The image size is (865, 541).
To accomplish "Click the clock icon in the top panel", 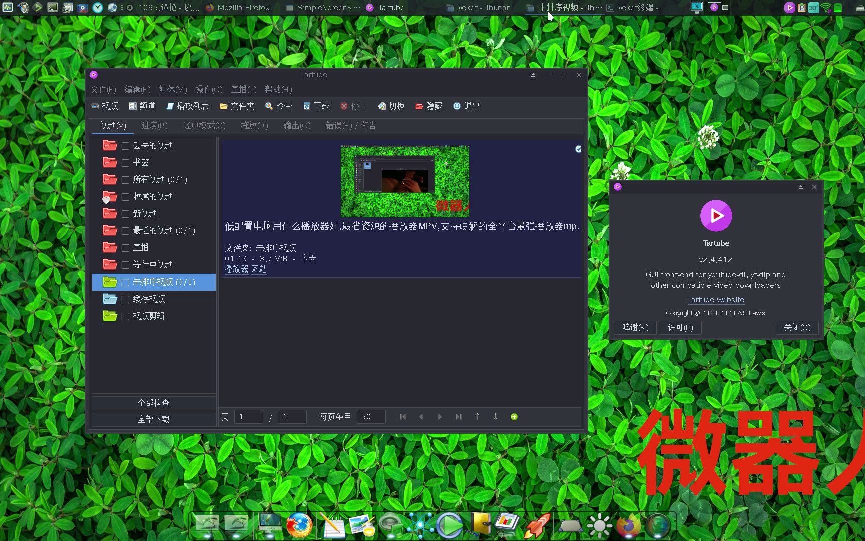I will [x=98, y=7].
